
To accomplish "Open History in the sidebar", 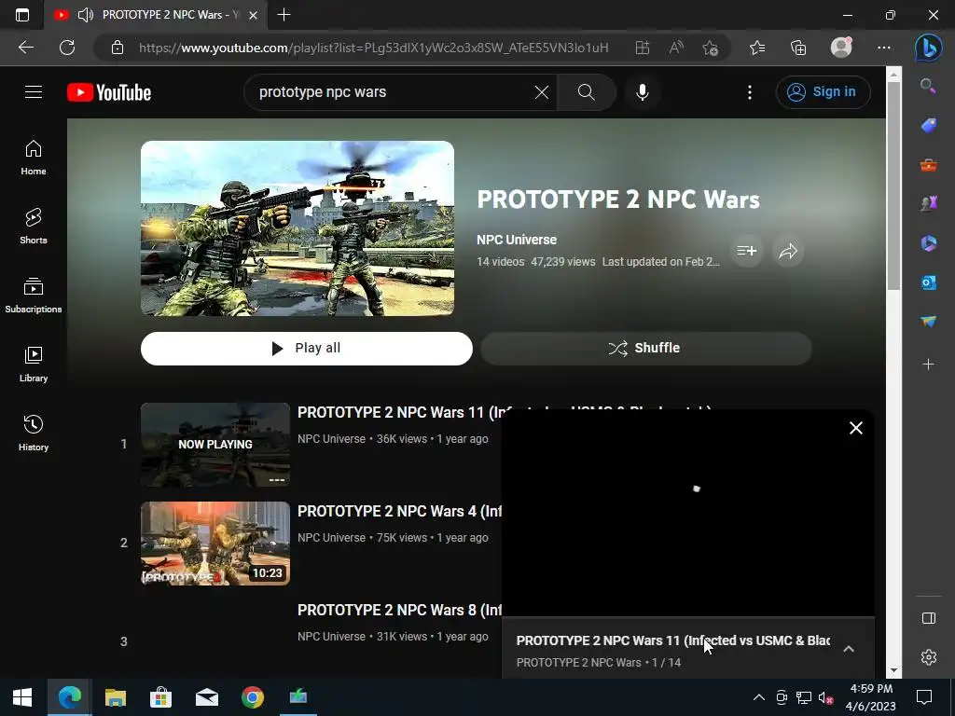I will (x=34, y=433).
